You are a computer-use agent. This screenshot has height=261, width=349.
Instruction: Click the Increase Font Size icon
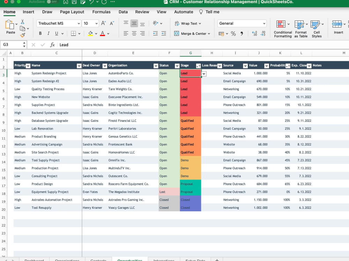click(104, 23)
